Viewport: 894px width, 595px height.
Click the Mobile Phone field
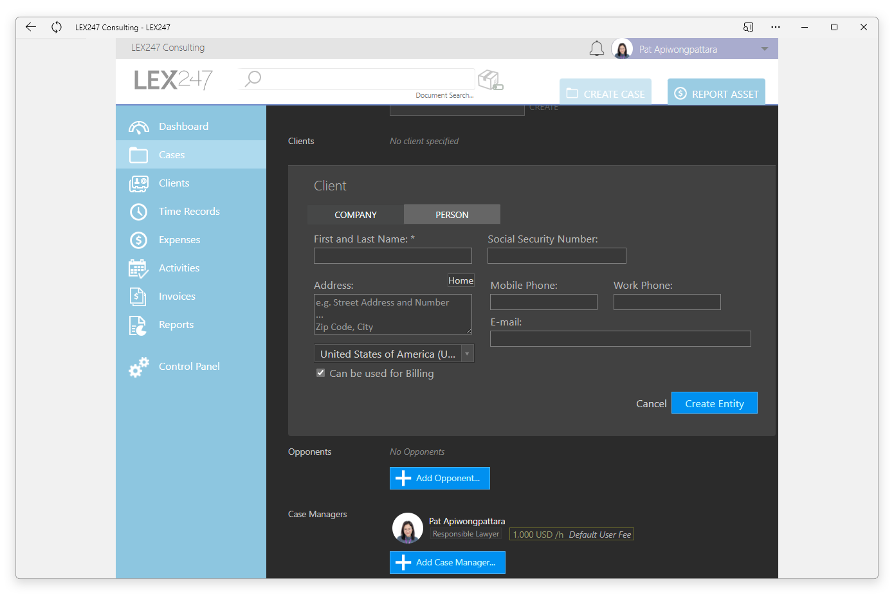click(x=543, y=302)
